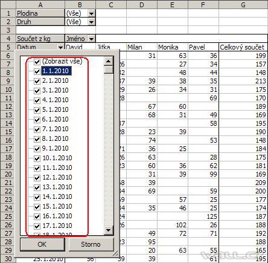The width and height of the screenshot is (268, 263).
Task: Click the Milan column label
Action: [x=142, y=47]
